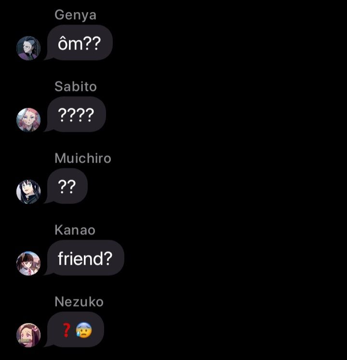Click the Kanao sender name
The width and height of the screenshot is (347, 360).
(x=75, y=230)
